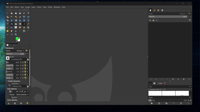Screen dimensions: 200x112
Task: Open paint mode group switcher in Tool Options
Action: click(27, 51)
